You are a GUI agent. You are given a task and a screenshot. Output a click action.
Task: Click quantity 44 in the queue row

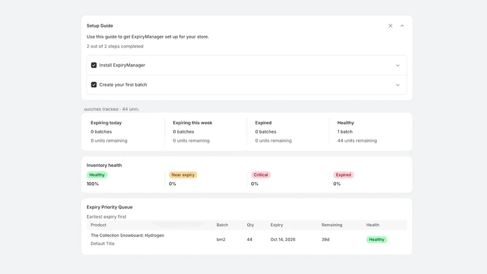pyautogui.click(x=250, y=239)
